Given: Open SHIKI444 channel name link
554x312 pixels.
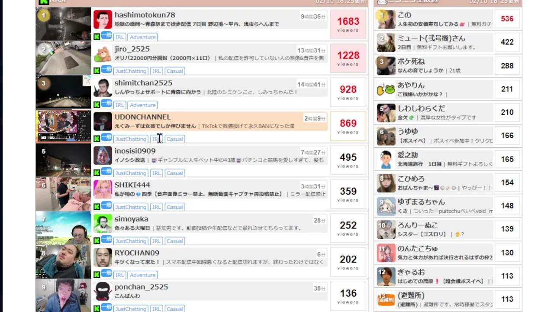Looking at the screenshot, I should (x=132, y=185).
